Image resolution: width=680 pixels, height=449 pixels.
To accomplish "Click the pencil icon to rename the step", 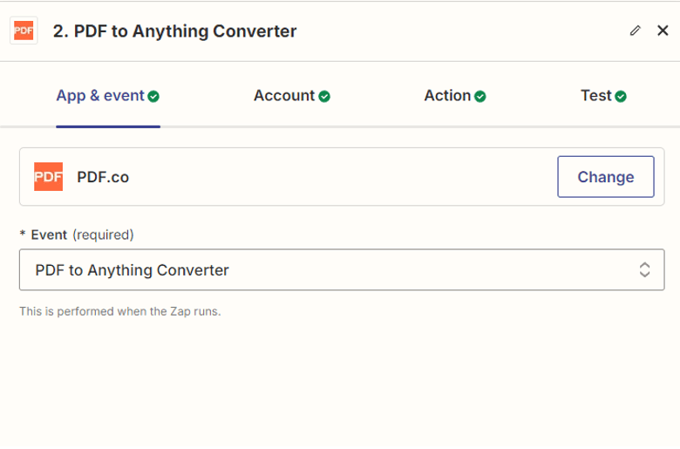I will tap(635, 31).
